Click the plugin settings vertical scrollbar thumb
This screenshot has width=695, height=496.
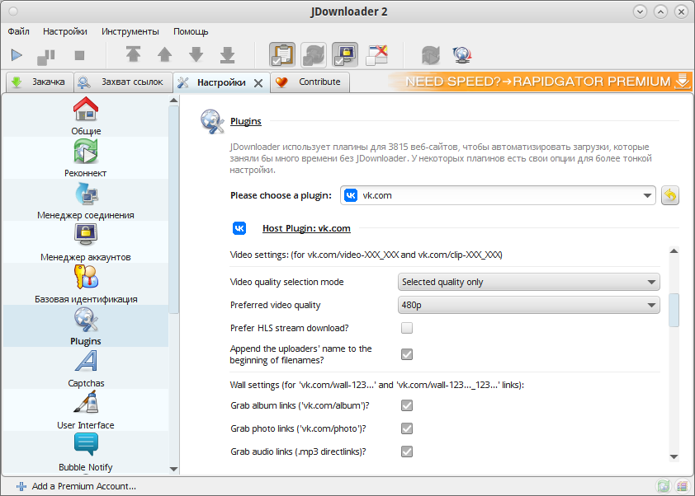pos(674,310)
